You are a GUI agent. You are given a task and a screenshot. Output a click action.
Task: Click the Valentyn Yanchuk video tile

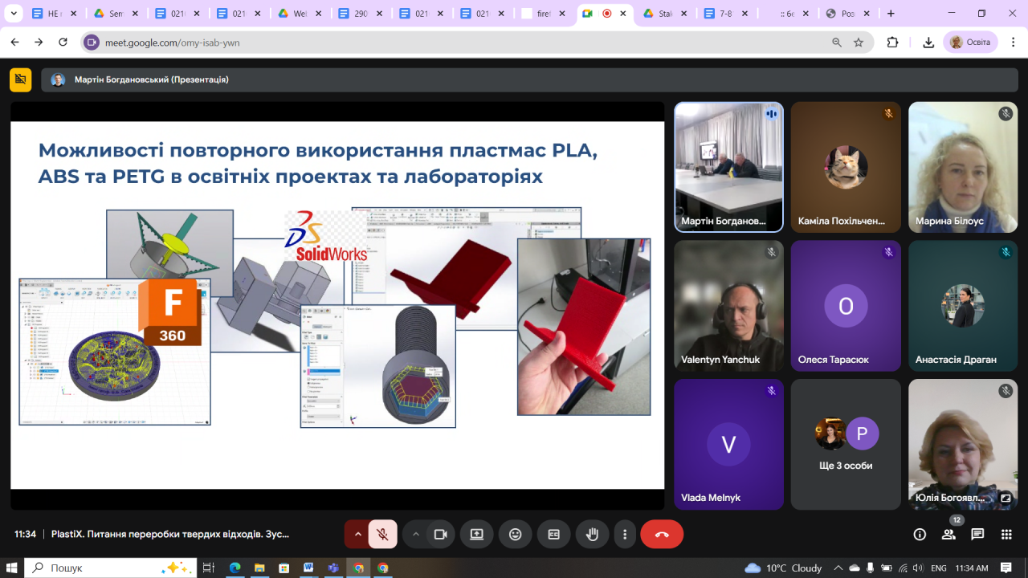click(728, 305)
